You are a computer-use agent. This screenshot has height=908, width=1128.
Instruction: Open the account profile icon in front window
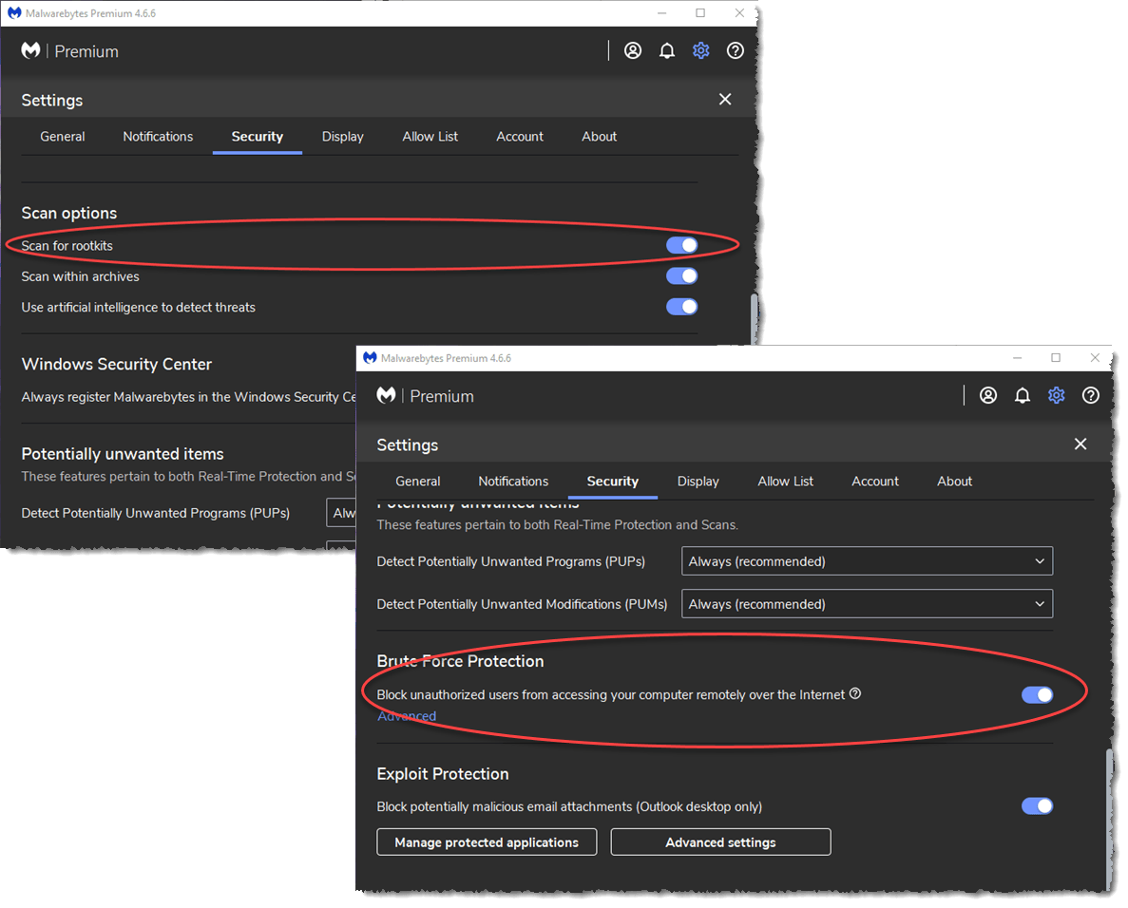point(988,395)
